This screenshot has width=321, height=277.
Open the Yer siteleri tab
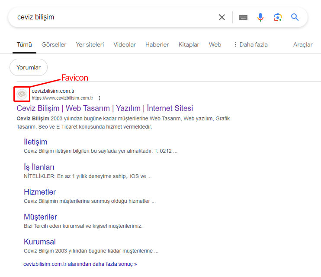point(90,45)
